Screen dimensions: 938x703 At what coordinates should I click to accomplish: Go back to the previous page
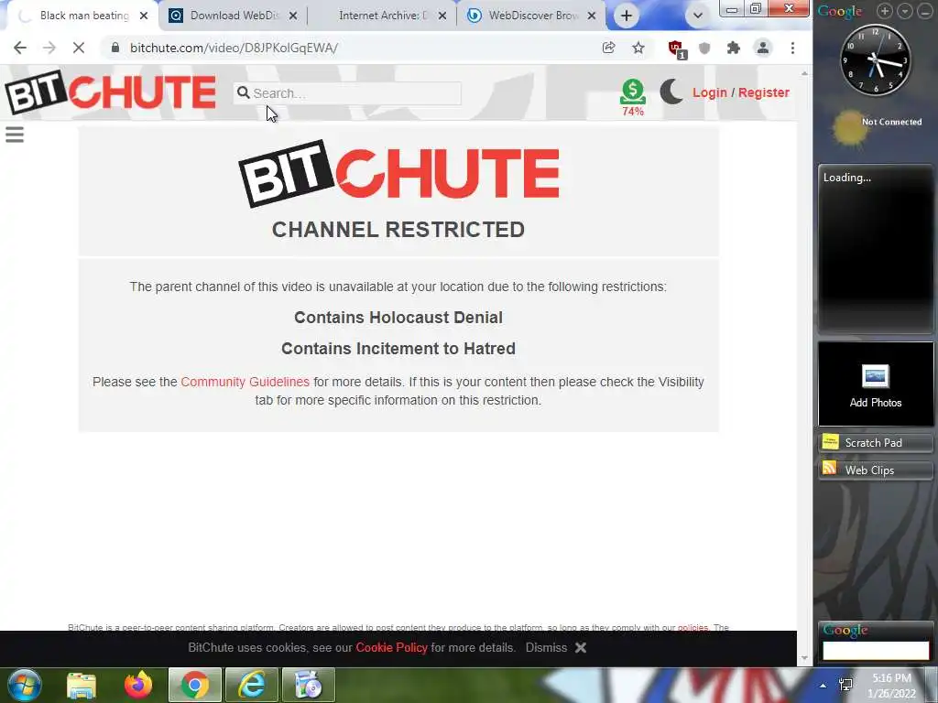pos(20,48)
